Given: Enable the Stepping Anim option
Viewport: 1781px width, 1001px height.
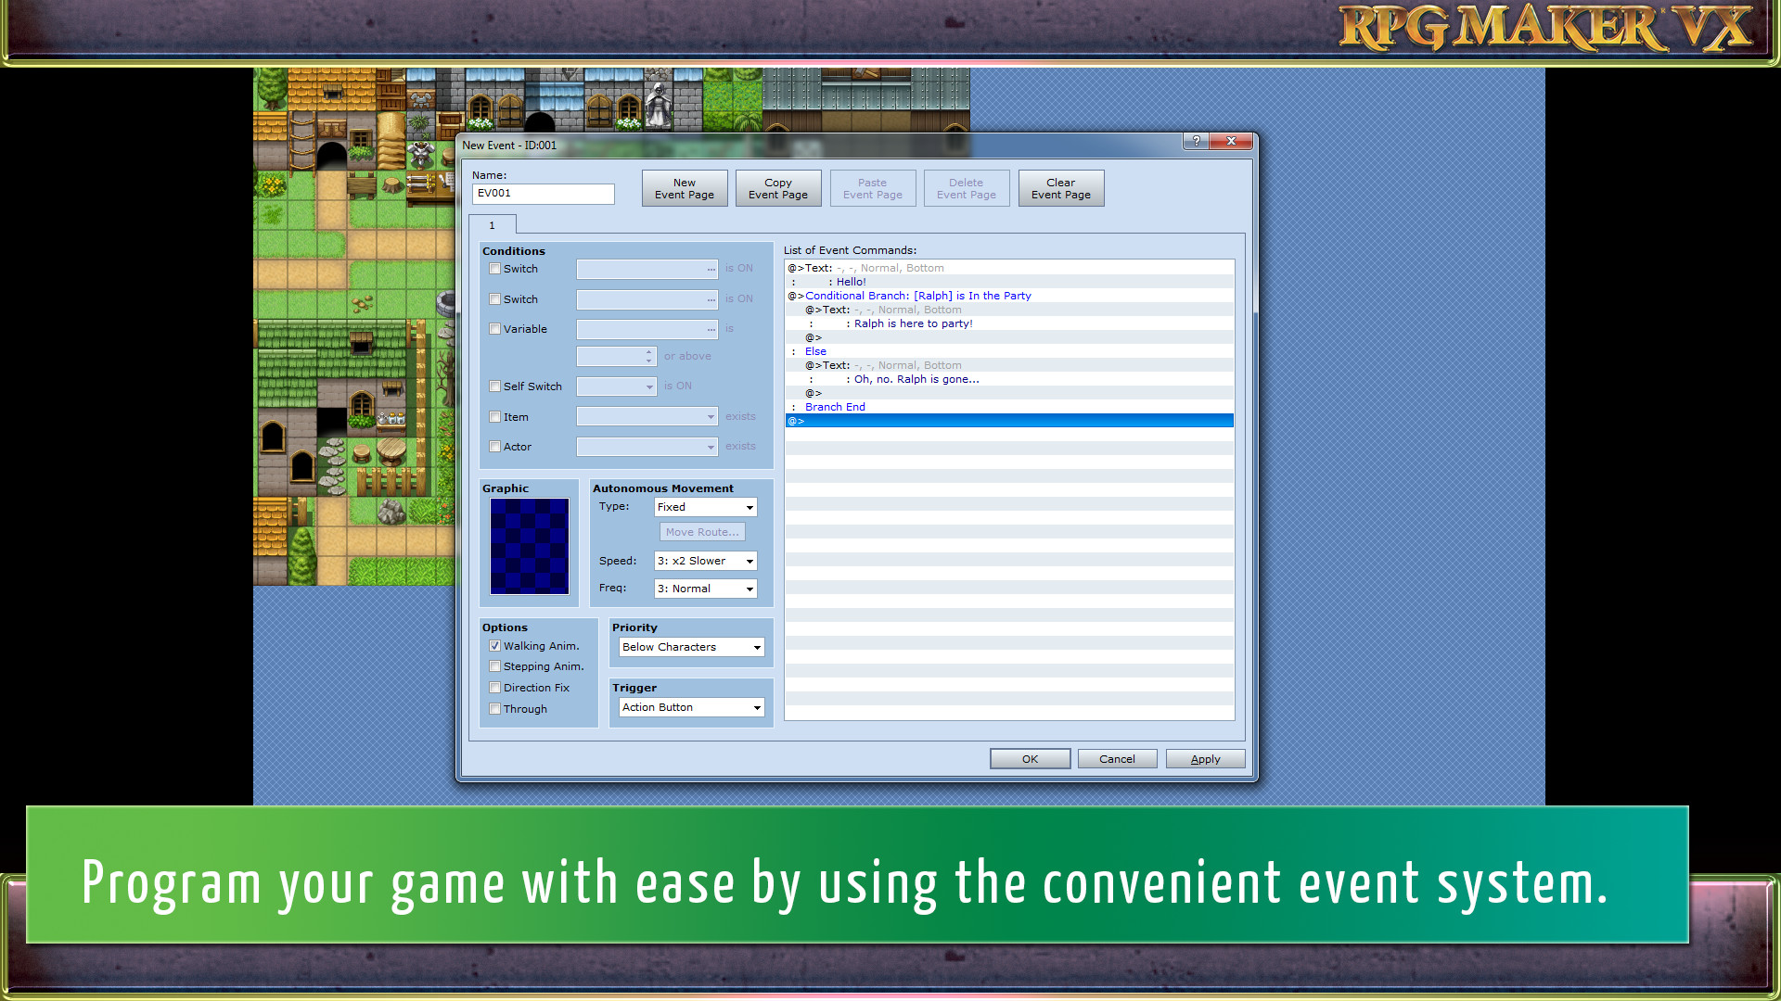Looking at the screenshot, I should coord(495,665).
